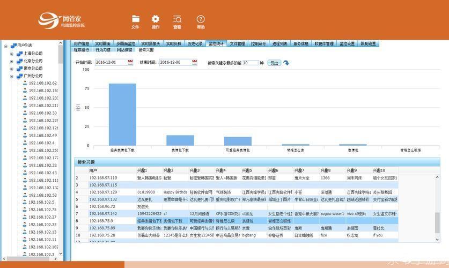The width and height of the screenshot is (449, 268).
Task: Open the 限制设置 tab
Action: (368, 43)
